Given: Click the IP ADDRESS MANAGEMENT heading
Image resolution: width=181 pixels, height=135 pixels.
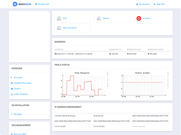Looking at the screenshot, I should pos(68,107).
